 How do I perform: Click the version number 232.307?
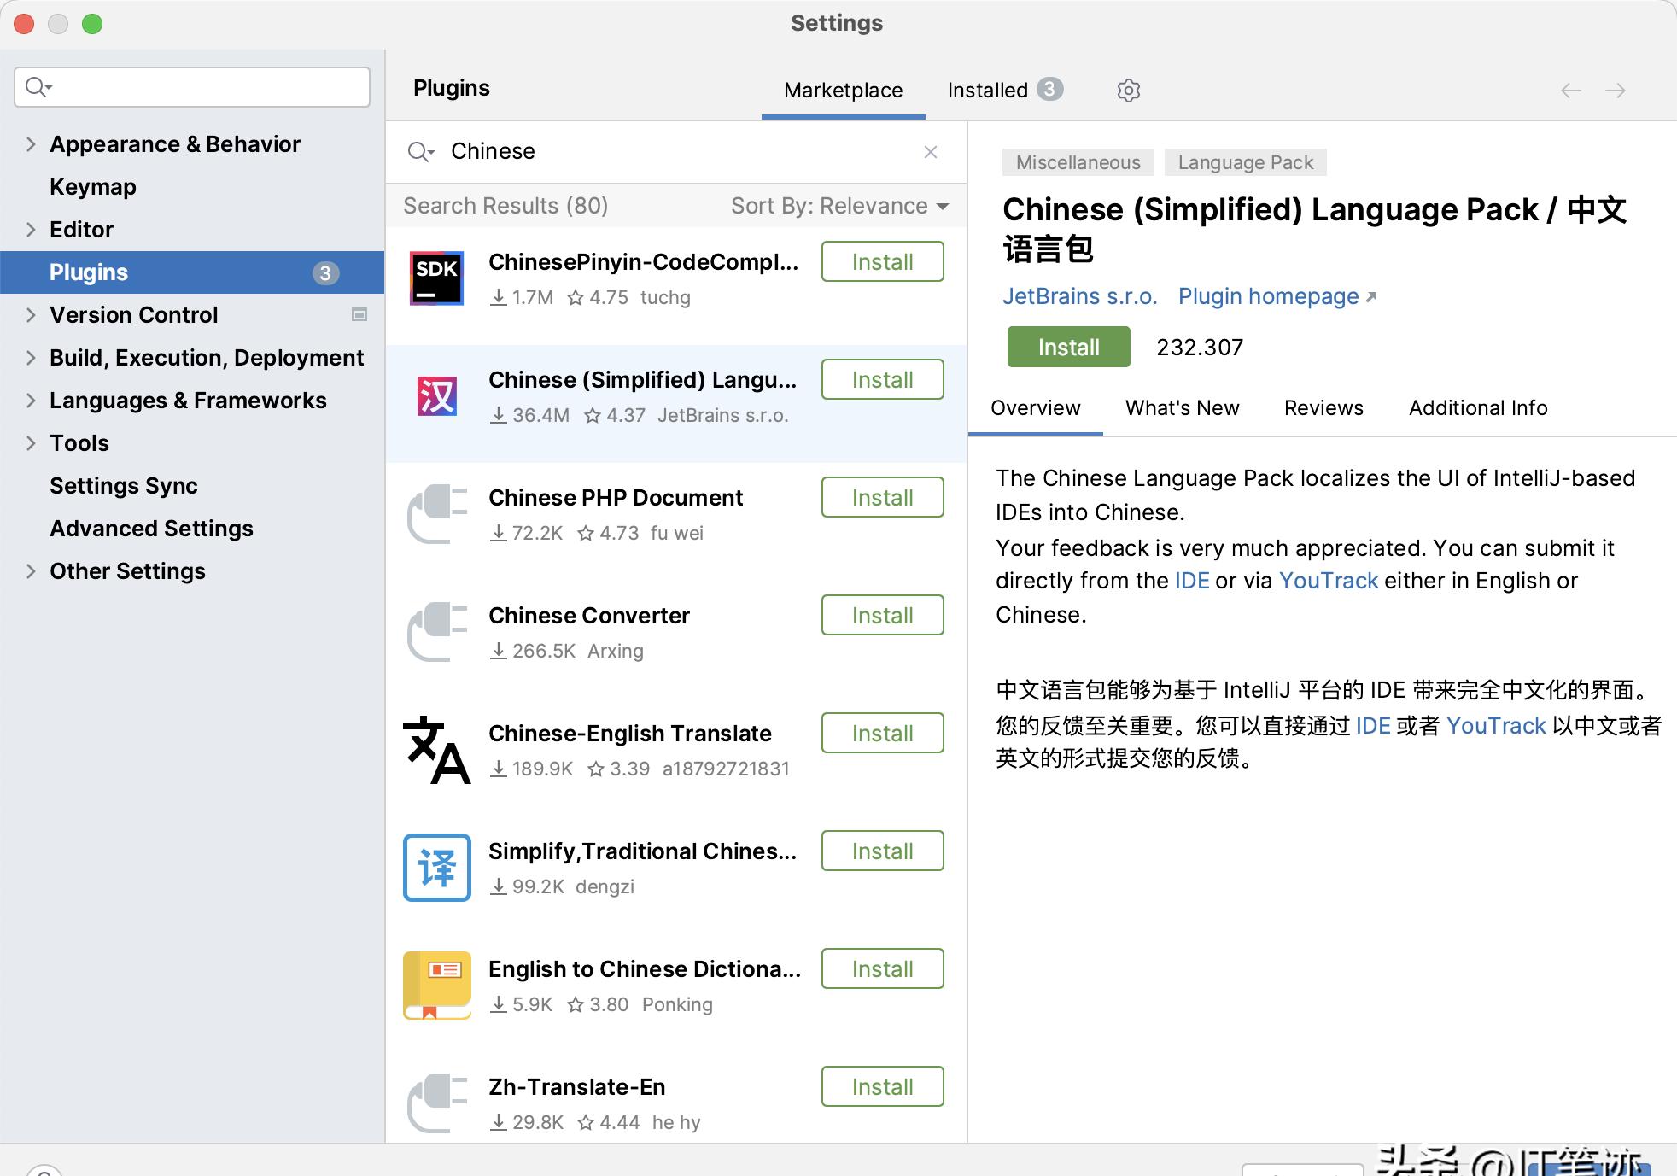[1200, 348]
